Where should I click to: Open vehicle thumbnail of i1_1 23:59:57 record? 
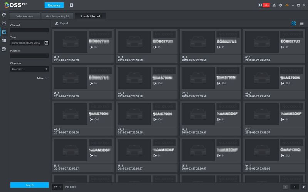tap(70, 150)
